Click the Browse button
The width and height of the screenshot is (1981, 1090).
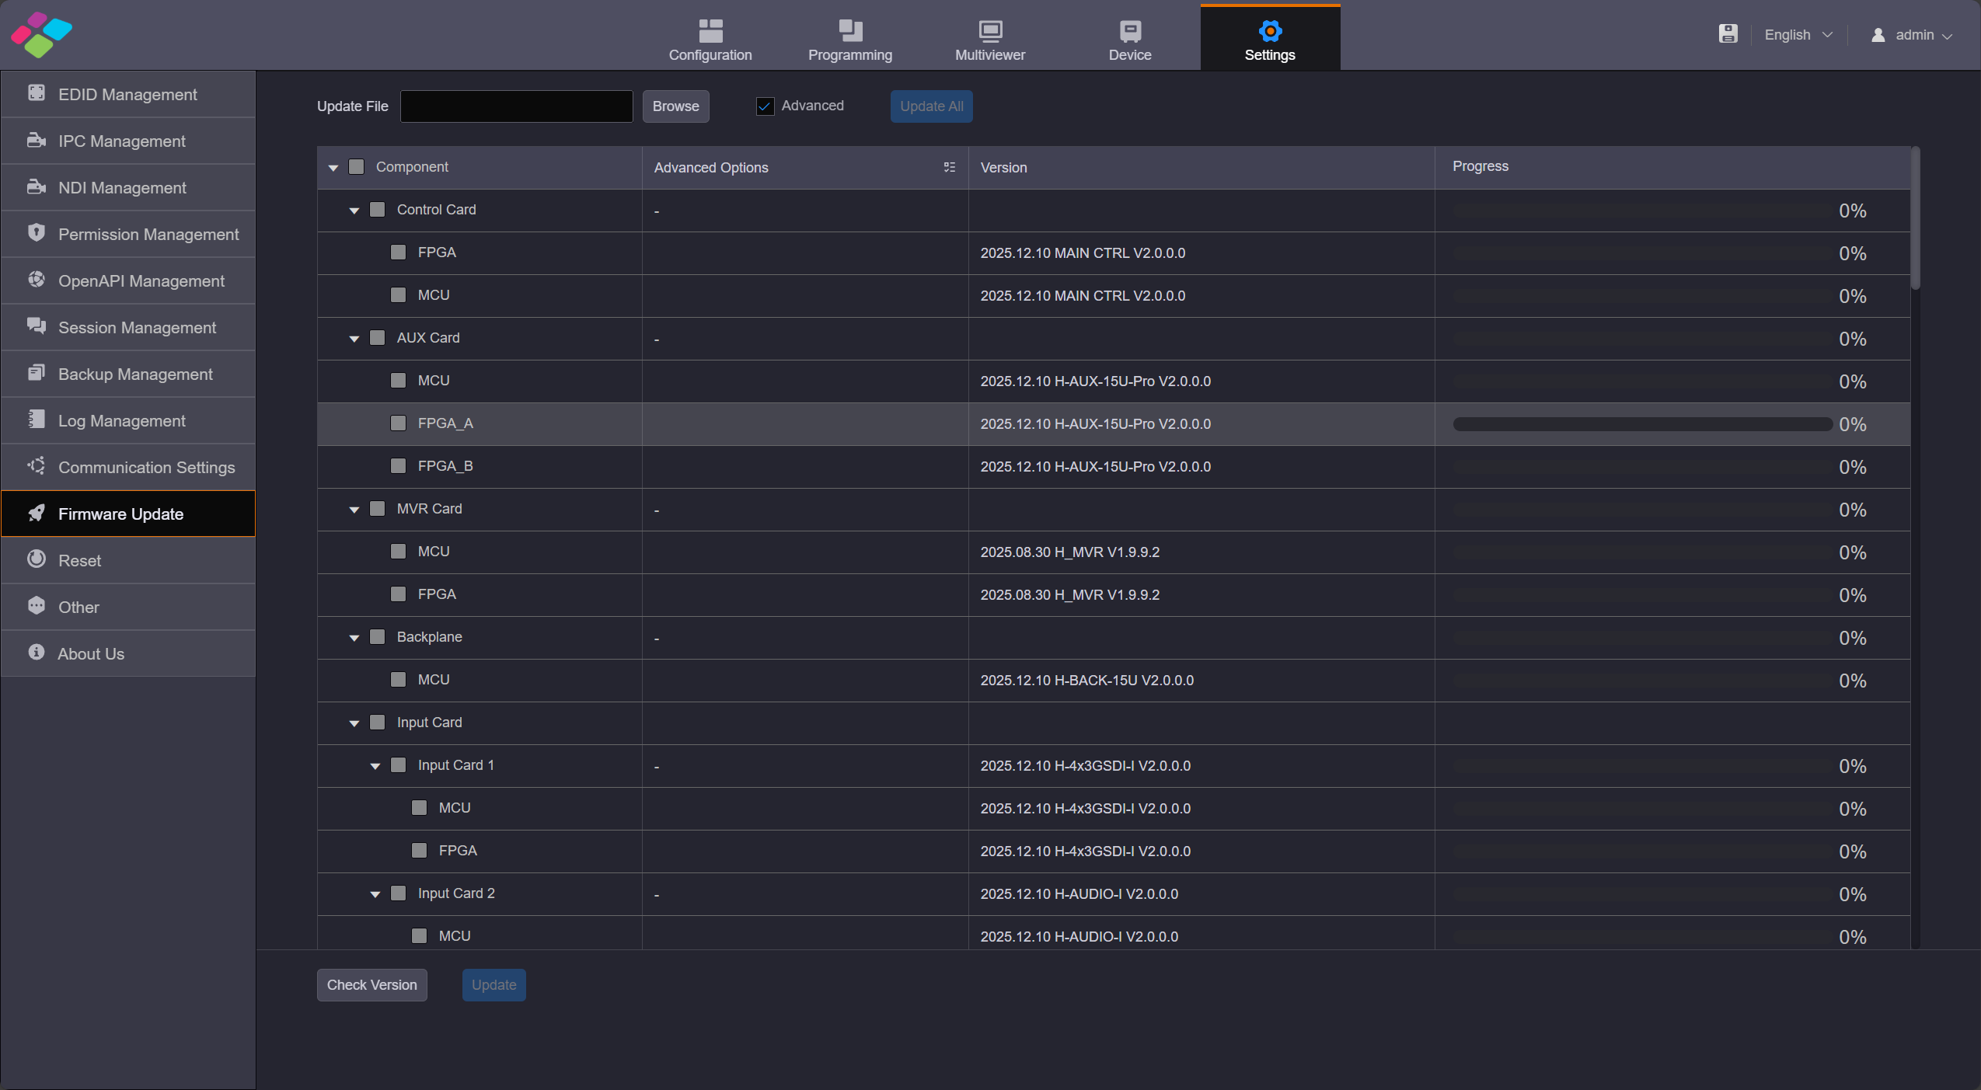pyautogui.click(x=675, y=106)
